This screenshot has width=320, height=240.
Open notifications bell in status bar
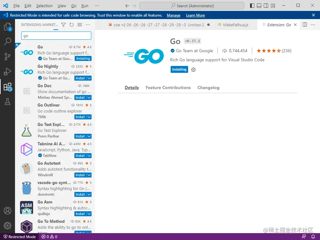tap(313, 237)
